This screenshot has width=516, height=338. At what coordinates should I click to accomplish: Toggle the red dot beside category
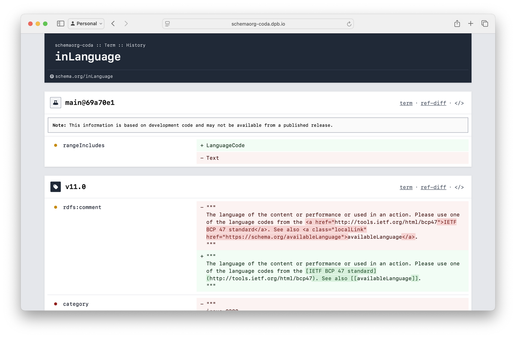point(55,304)
